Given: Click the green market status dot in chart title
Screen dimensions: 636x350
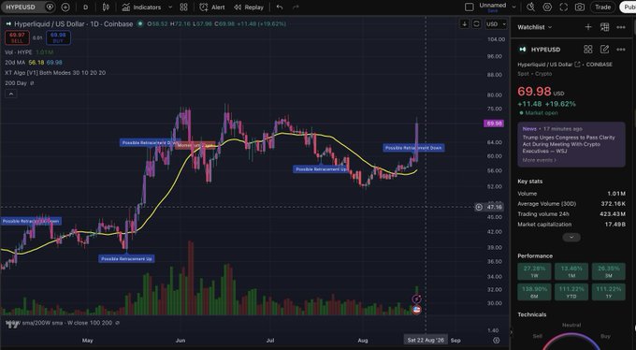Looking at the screenshot, I should click(140, 24).
